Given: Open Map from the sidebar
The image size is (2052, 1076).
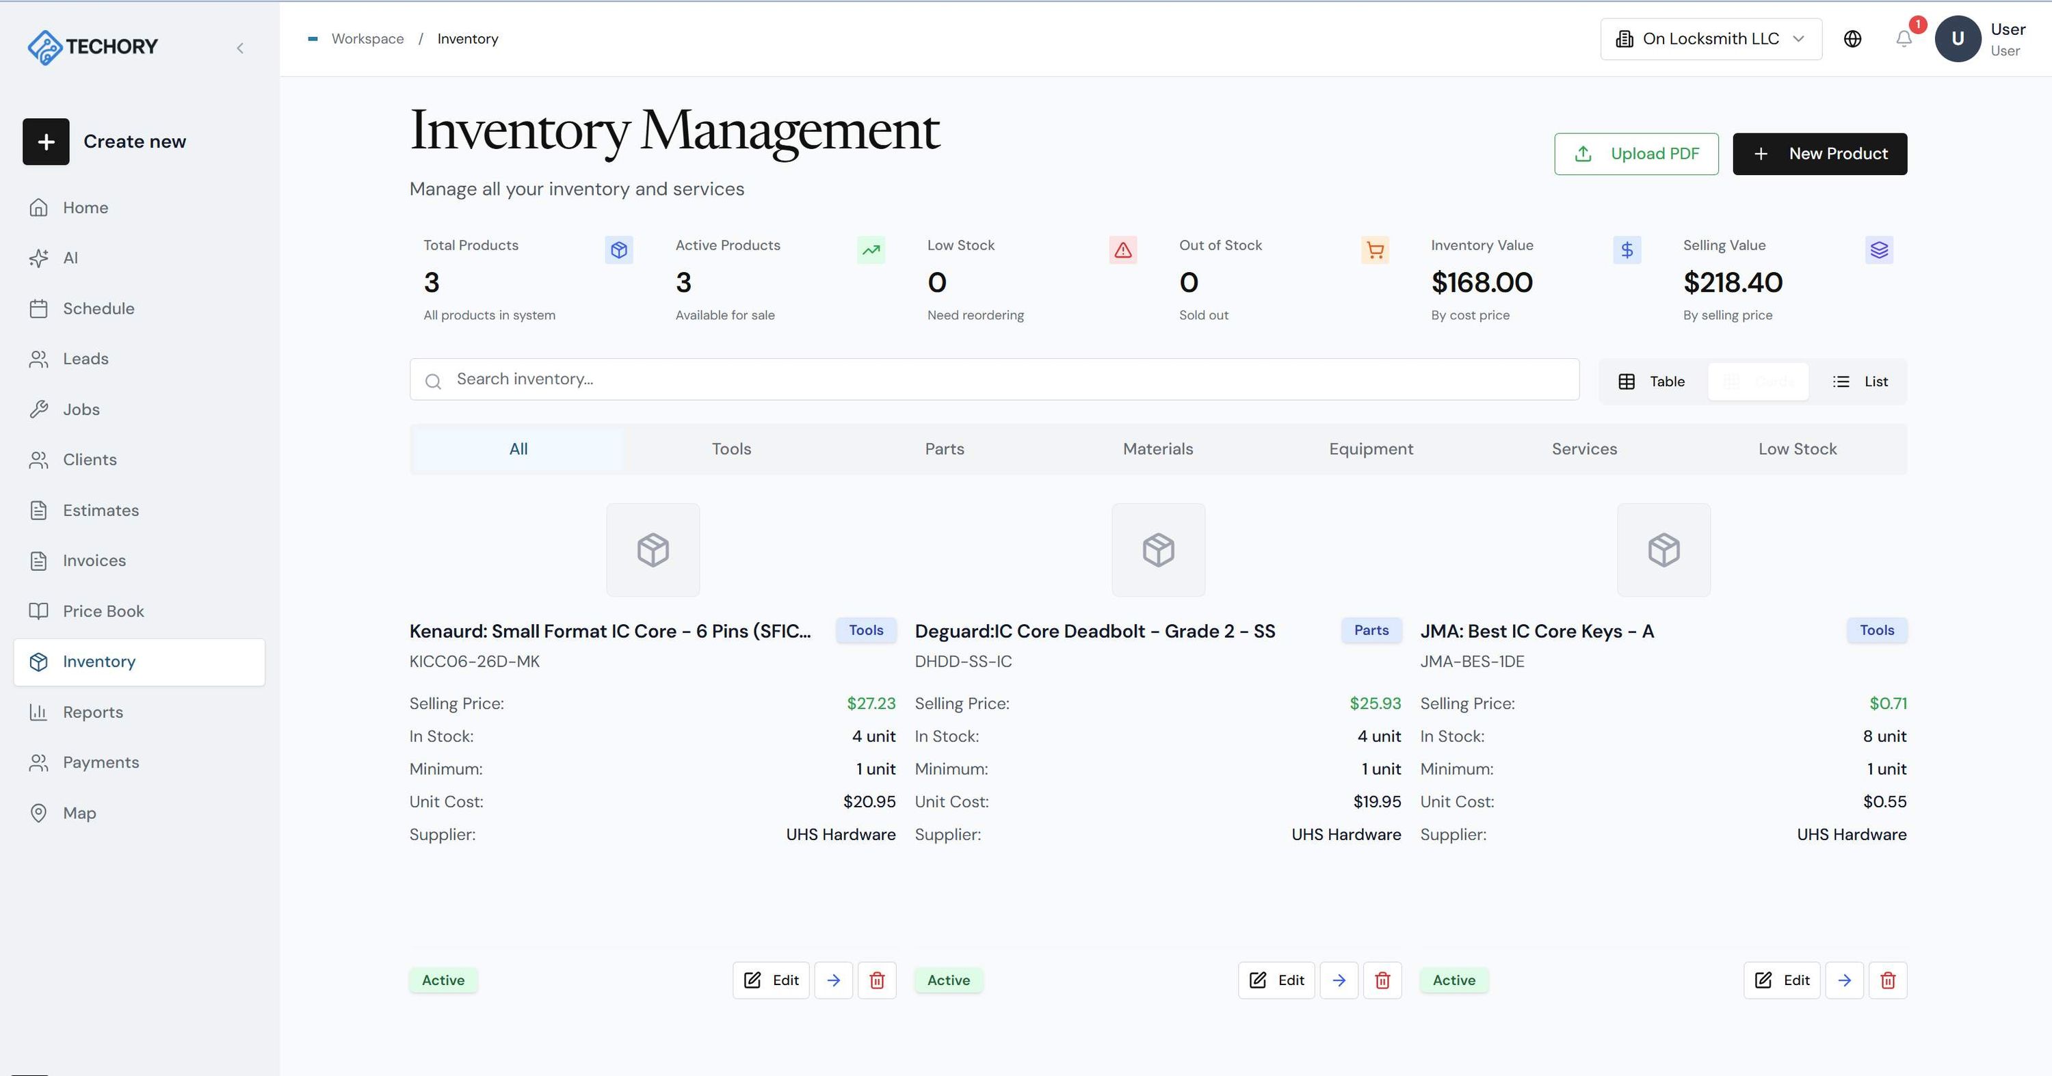Looking at the screenshot, I should 140,813.
